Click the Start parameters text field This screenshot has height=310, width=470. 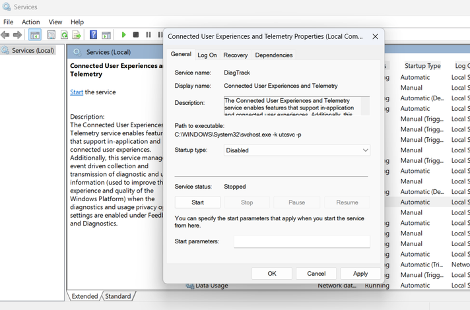pos(302,241)
